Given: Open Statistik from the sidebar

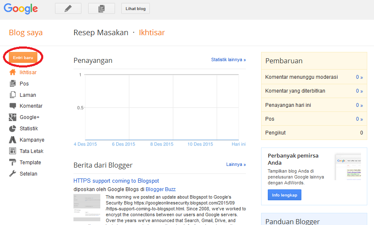Looking at the screenshot, I should click(29, 129).
